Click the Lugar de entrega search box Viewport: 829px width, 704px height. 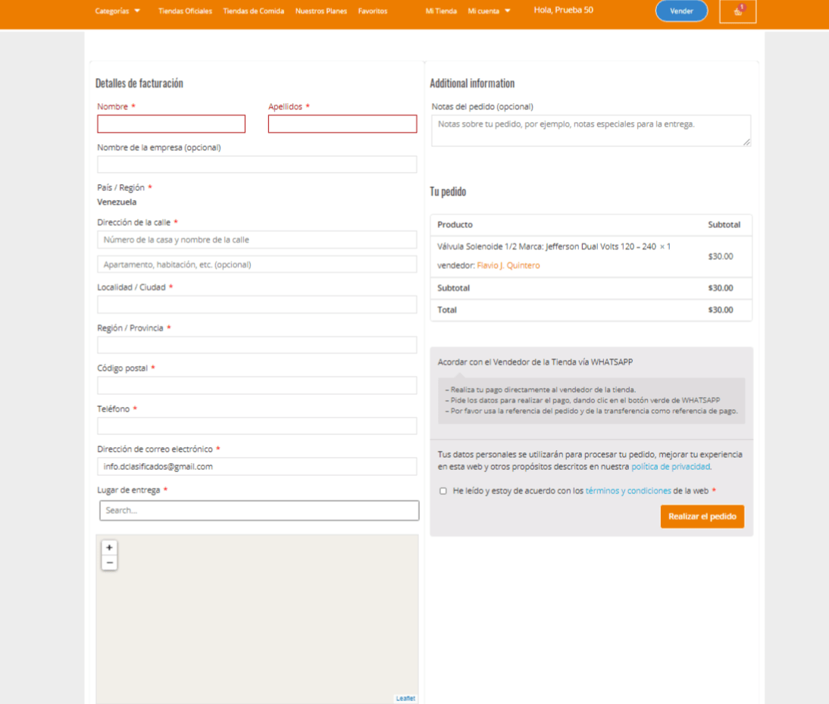click(259, 511)
